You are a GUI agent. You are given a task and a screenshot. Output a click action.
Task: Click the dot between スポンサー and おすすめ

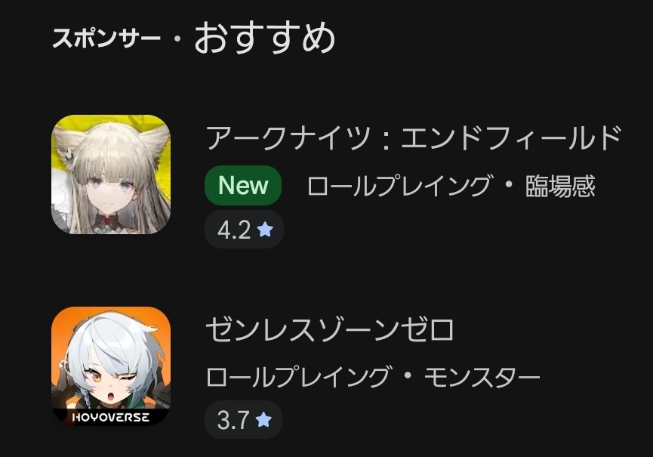(178, 39)
